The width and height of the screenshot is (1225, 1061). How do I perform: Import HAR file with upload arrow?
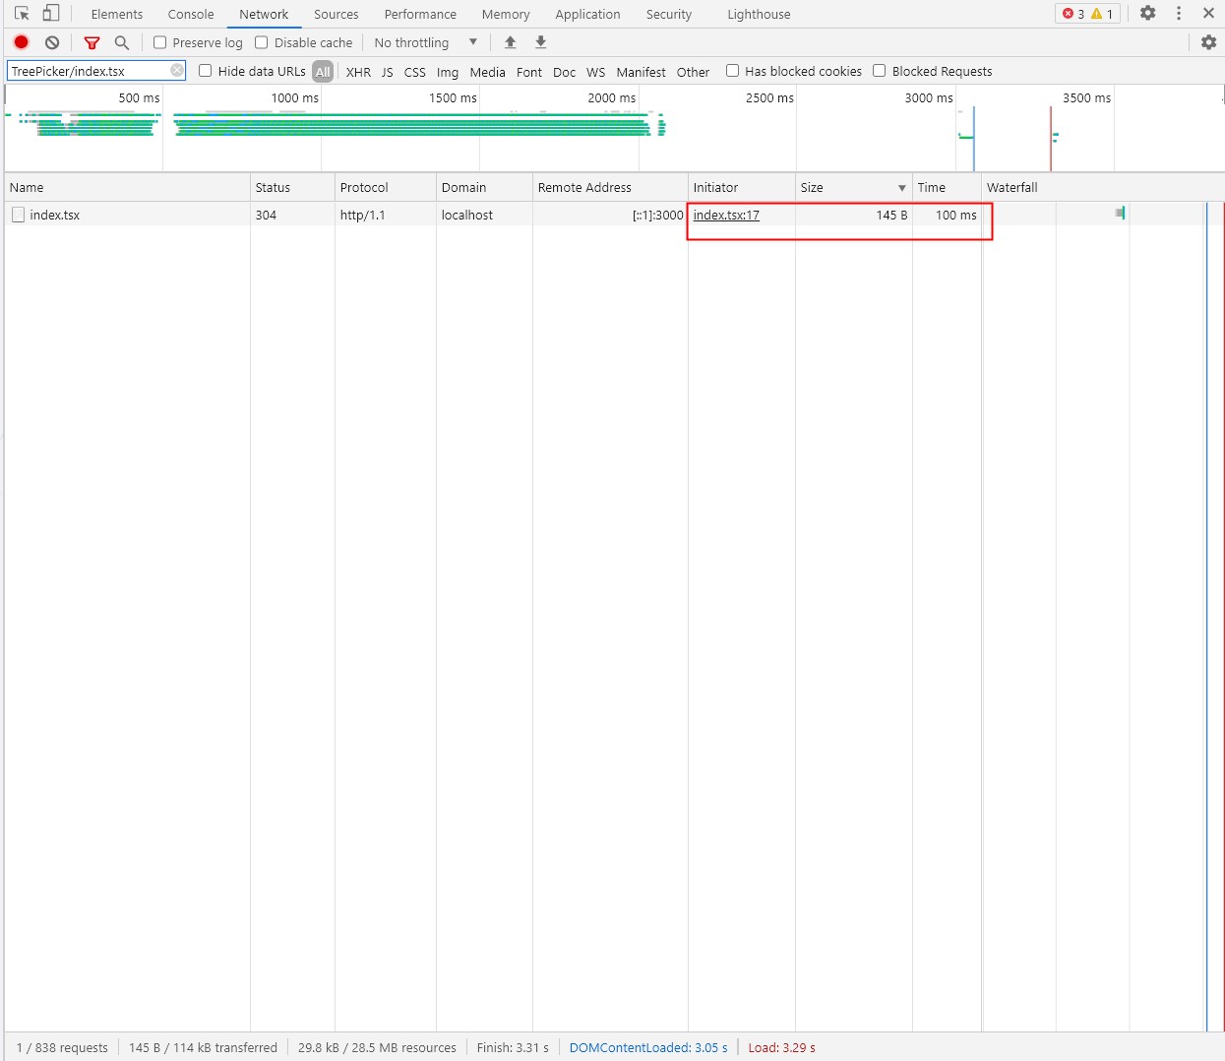coord(510,42)
